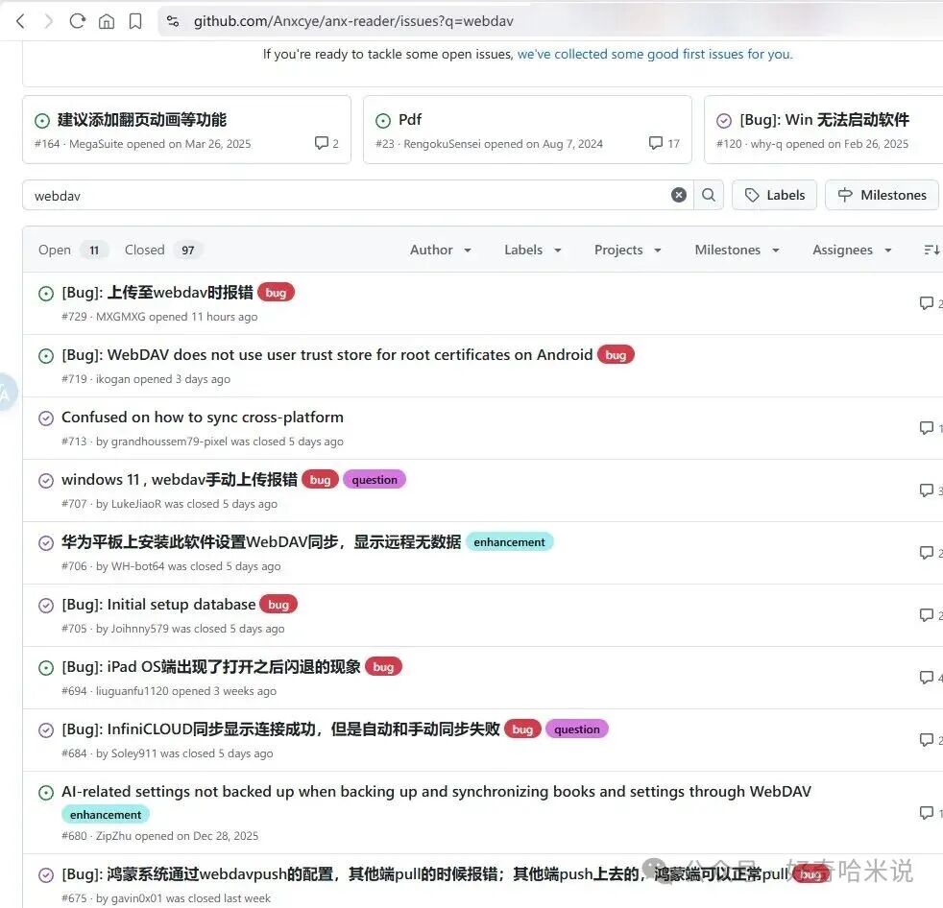Filter by bug label on iPad OS issue
Viewport: 943px width, 908px height.
tap(383, 667)
